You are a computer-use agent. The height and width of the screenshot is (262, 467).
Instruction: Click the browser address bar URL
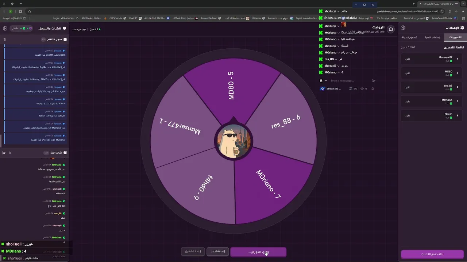408,11
